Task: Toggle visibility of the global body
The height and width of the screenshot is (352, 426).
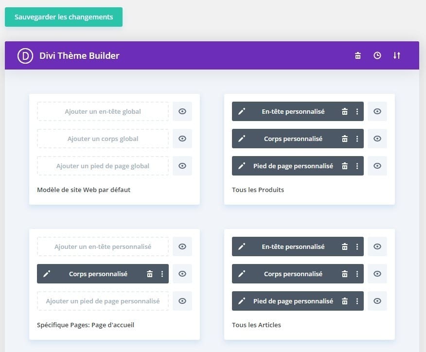Action: (x=182, y=139)
